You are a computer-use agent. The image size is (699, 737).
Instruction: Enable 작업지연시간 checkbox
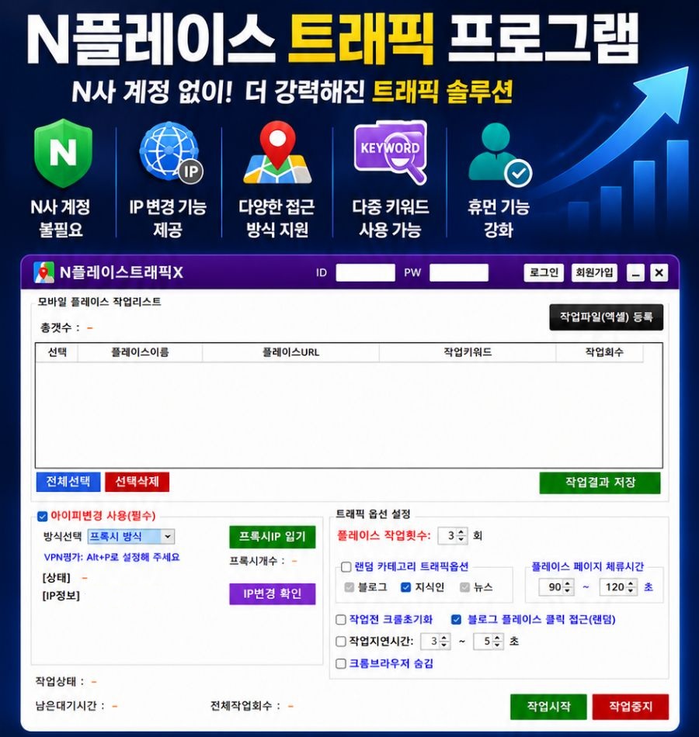click(x=341, y=642)
